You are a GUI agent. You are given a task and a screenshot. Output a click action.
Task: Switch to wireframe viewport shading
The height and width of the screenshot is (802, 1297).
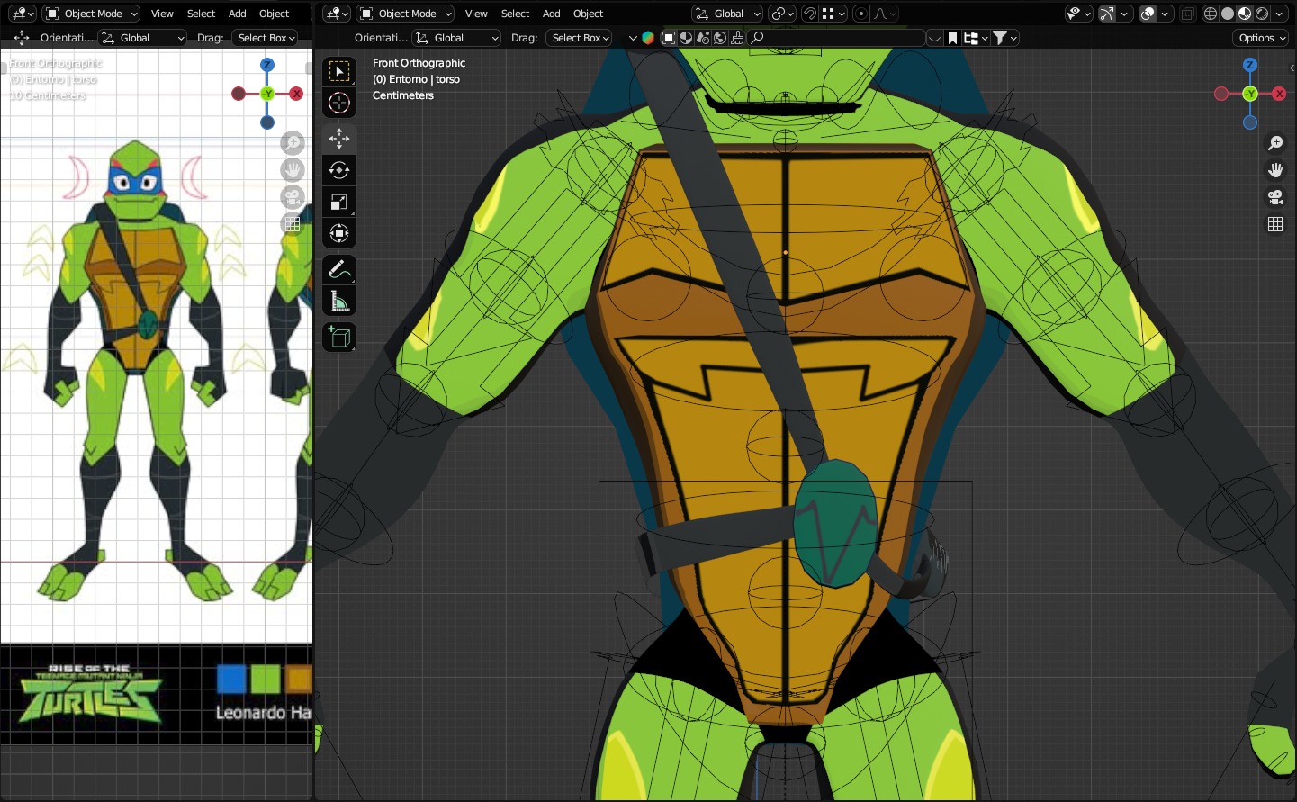point(1211,14)
